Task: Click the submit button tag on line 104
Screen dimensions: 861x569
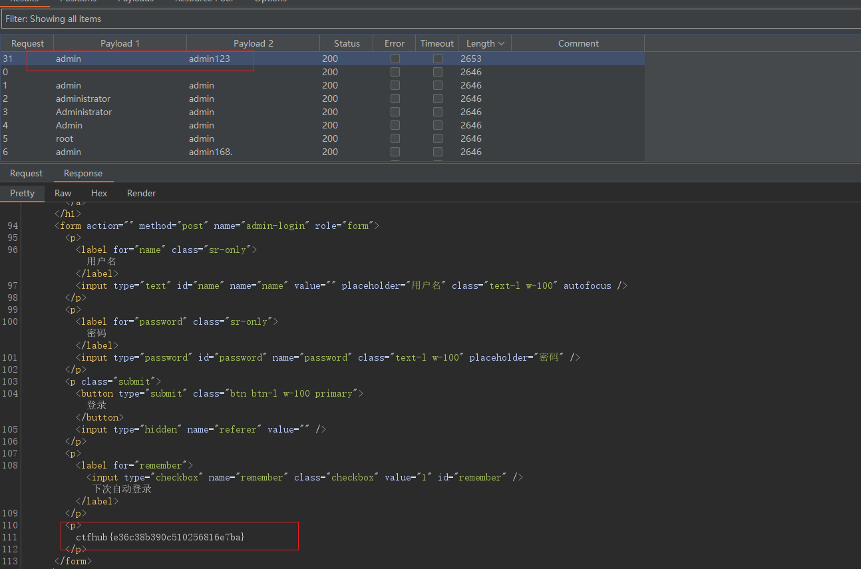Action: 220,393
